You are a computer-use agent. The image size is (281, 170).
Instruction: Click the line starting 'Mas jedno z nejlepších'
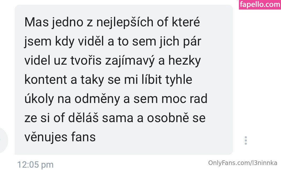(x=112, y=22)
